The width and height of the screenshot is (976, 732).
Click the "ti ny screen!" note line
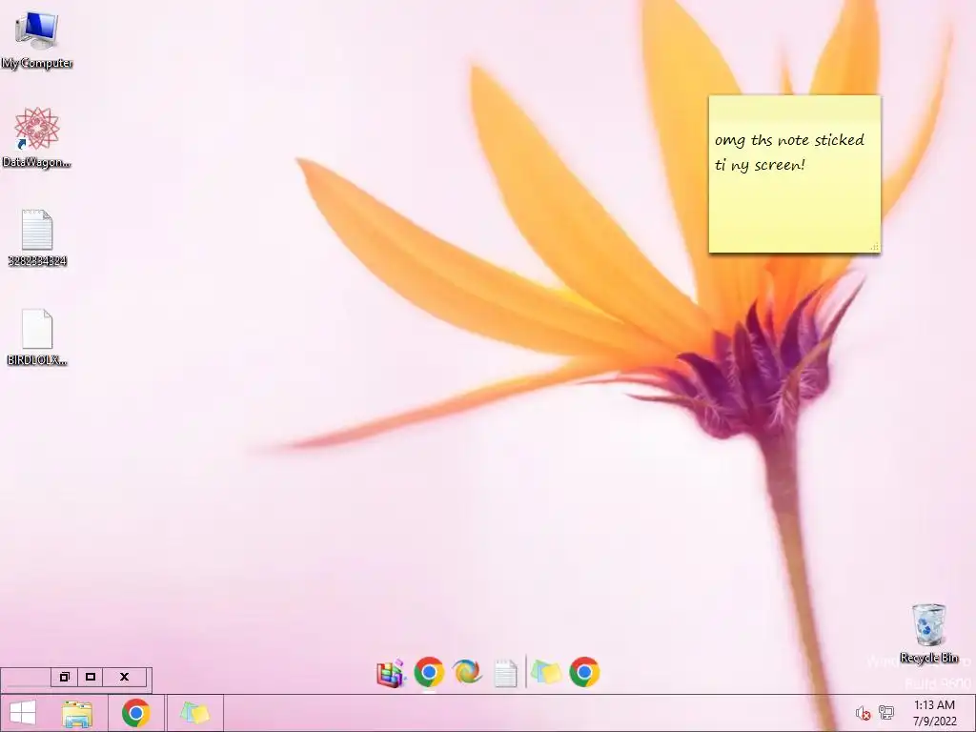pos(760,165)
